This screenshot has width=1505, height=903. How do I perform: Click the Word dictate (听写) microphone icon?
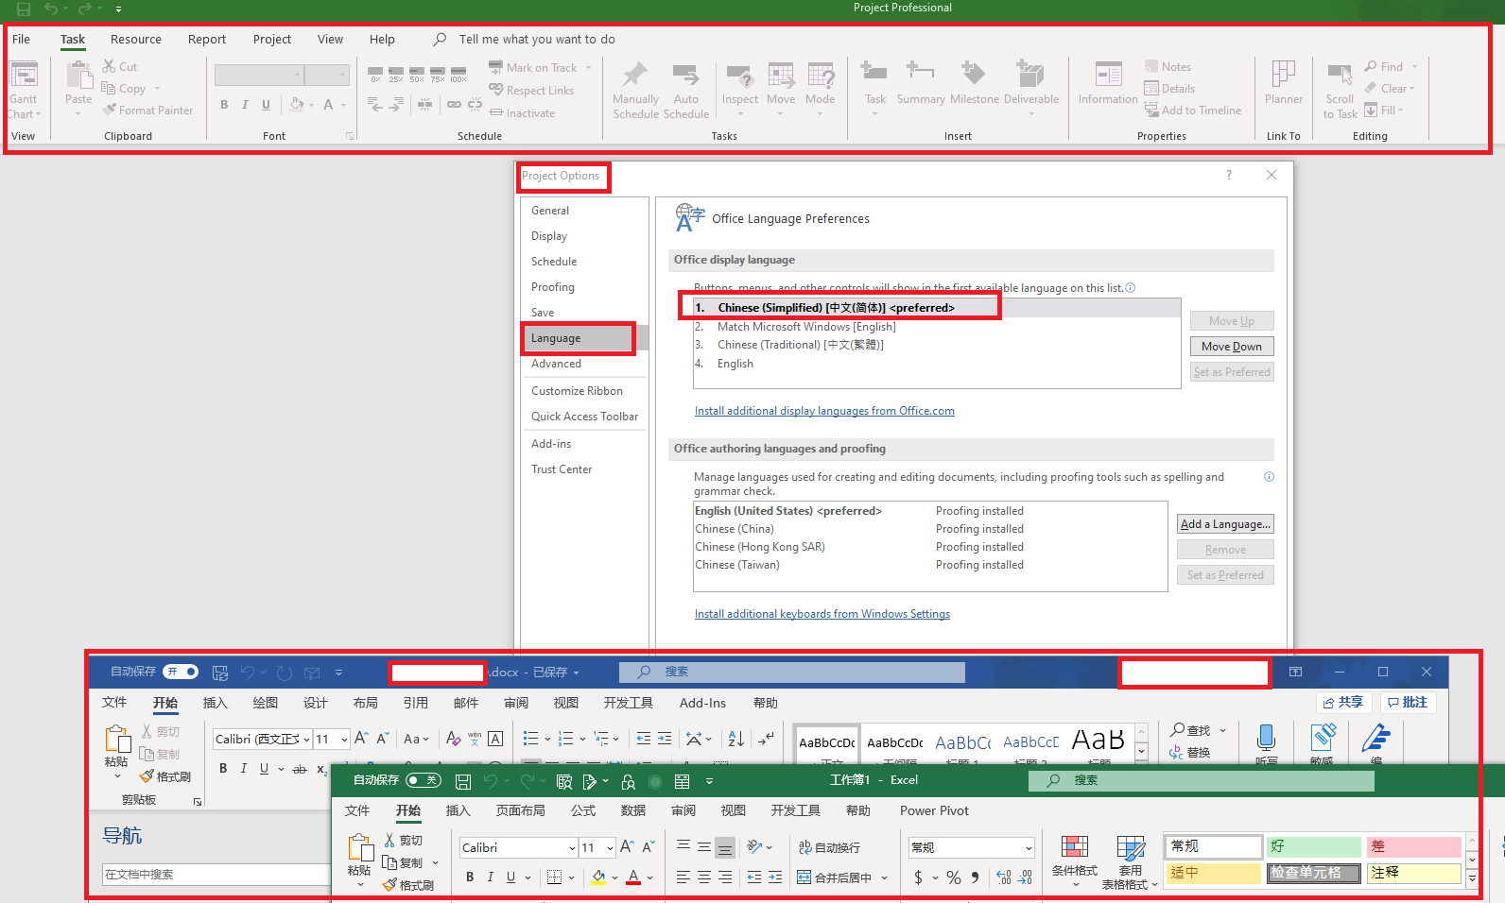1266,738
